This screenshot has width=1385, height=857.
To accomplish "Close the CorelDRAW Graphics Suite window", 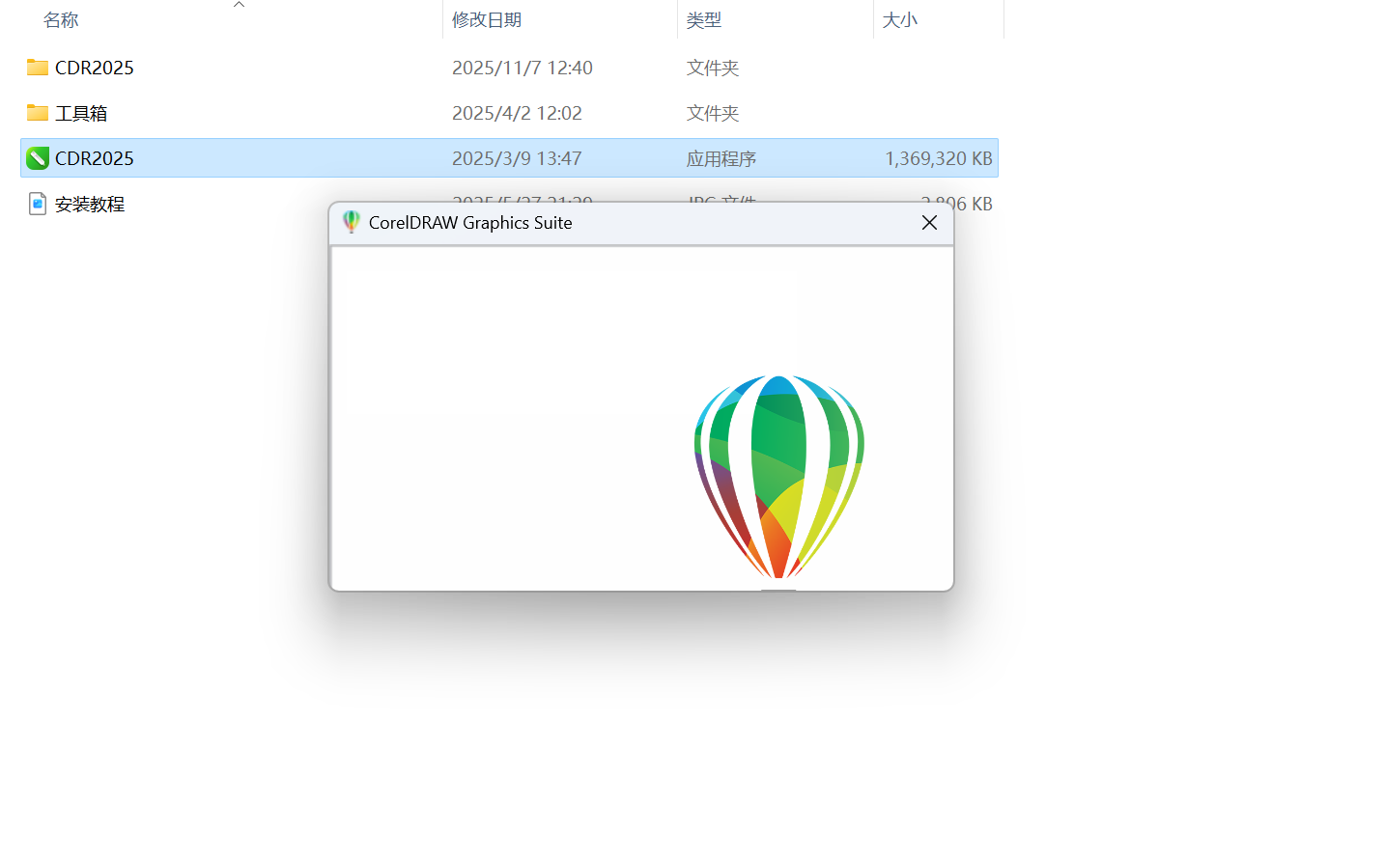I will (x=929, y=222).
